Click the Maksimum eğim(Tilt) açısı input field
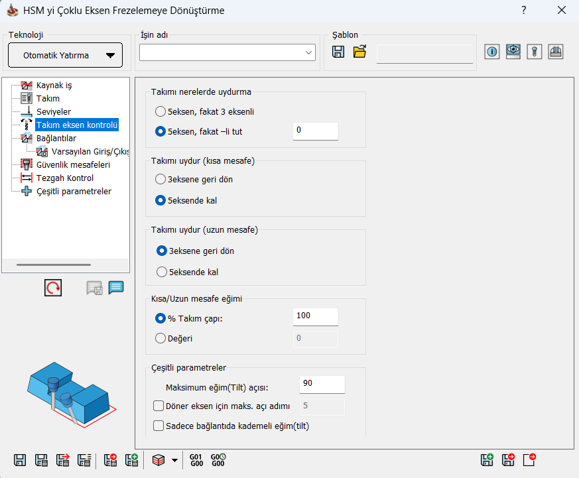 point(322,384)
